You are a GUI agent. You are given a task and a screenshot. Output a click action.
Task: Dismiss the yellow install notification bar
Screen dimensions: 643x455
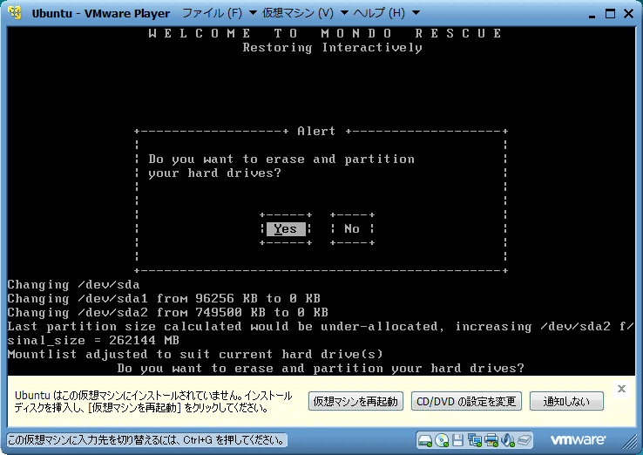(621, 389)
